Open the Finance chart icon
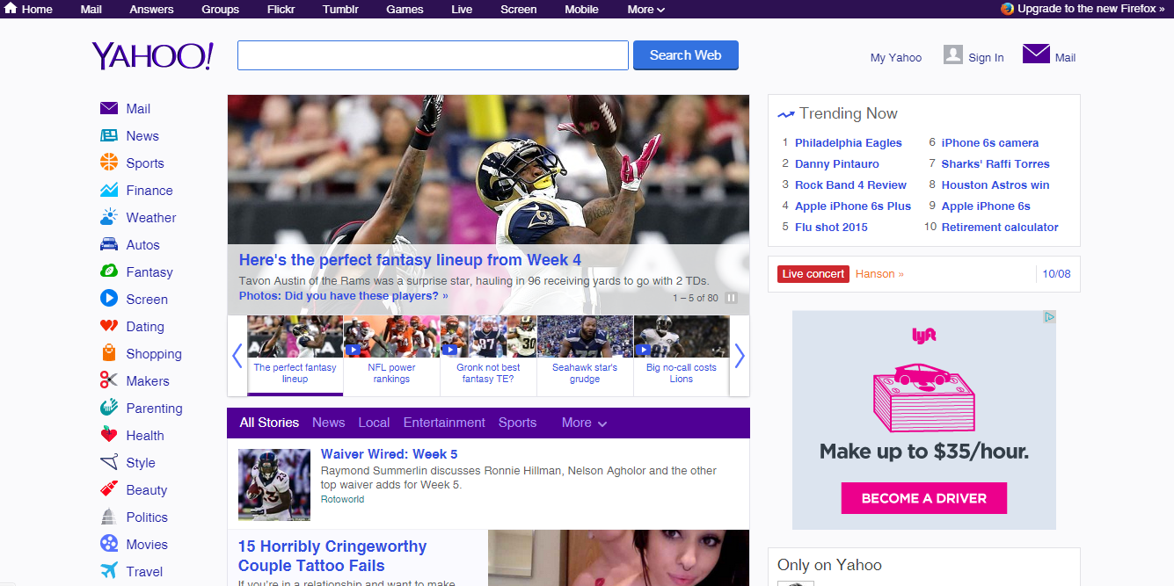Screen dimensions: 1174x586 click(109, 190)
